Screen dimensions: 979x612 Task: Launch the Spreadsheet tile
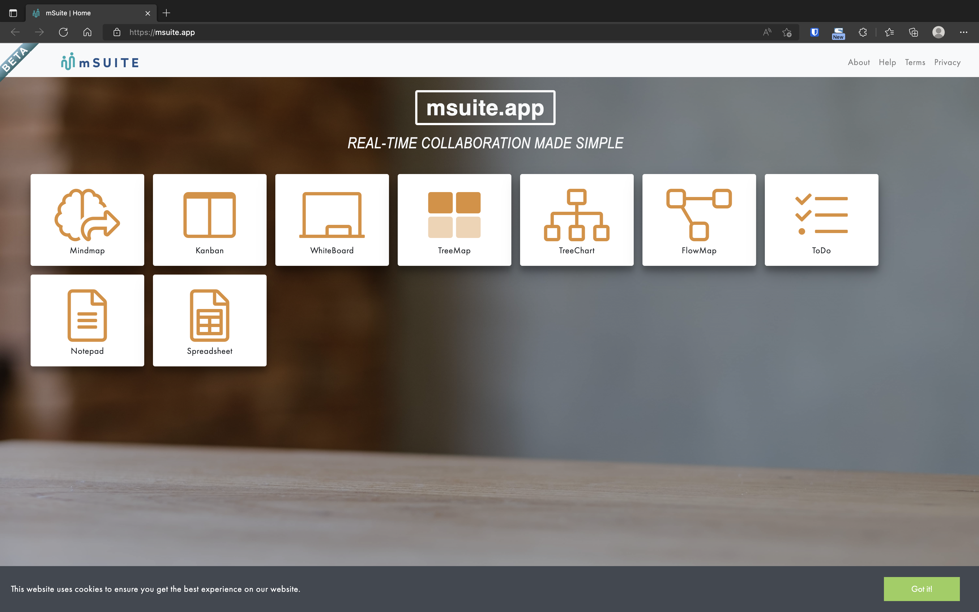210,320
